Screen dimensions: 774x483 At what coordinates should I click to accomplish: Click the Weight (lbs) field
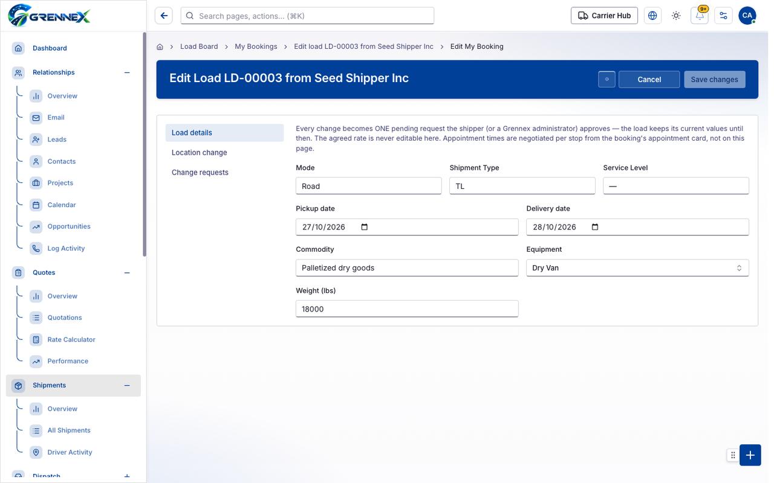coord(407,309)
